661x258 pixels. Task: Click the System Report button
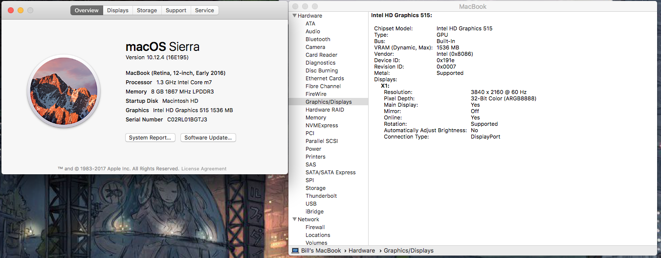pyautogui.click(x=150, y=138)
